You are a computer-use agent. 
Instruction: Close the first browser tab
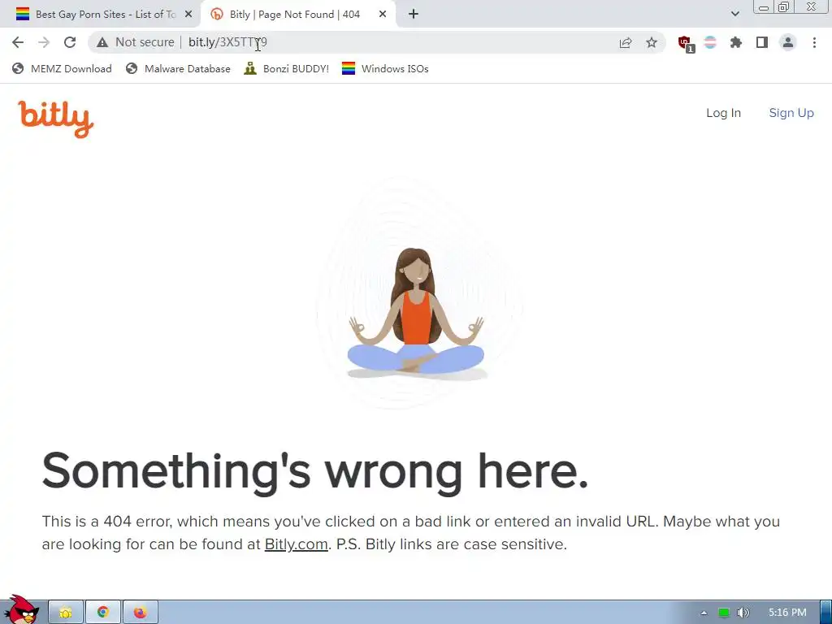tap(188, 15)
